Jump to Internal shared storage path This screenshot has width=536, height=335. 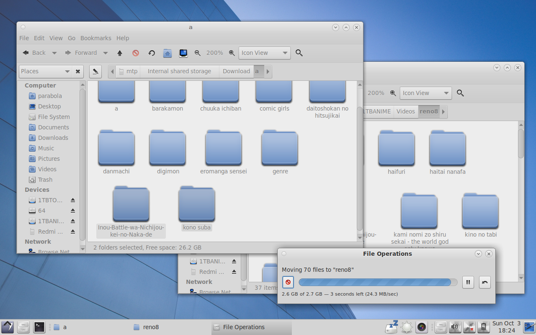tap(179, 71)
